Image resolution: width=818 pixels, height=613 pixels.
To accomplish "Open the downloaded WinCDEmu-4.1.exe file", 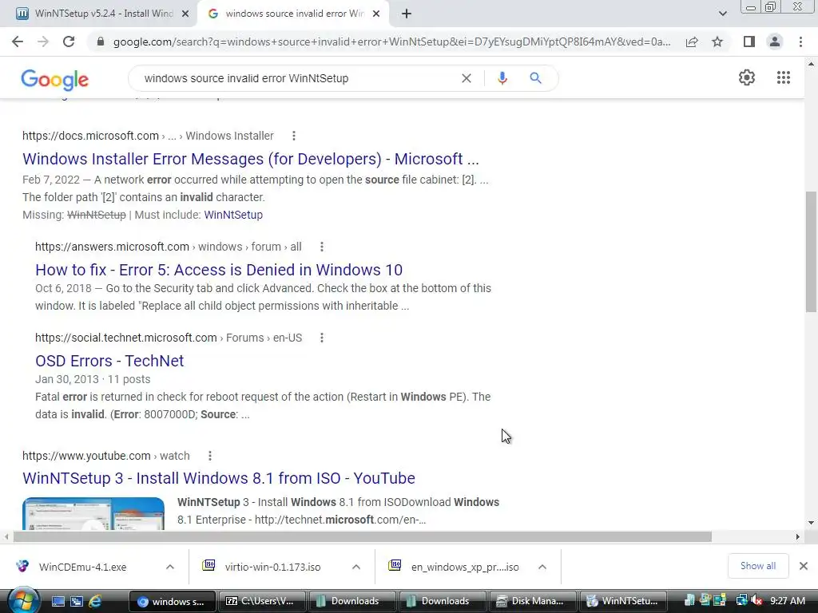I will pyautogui.click(x=82, y=567).
